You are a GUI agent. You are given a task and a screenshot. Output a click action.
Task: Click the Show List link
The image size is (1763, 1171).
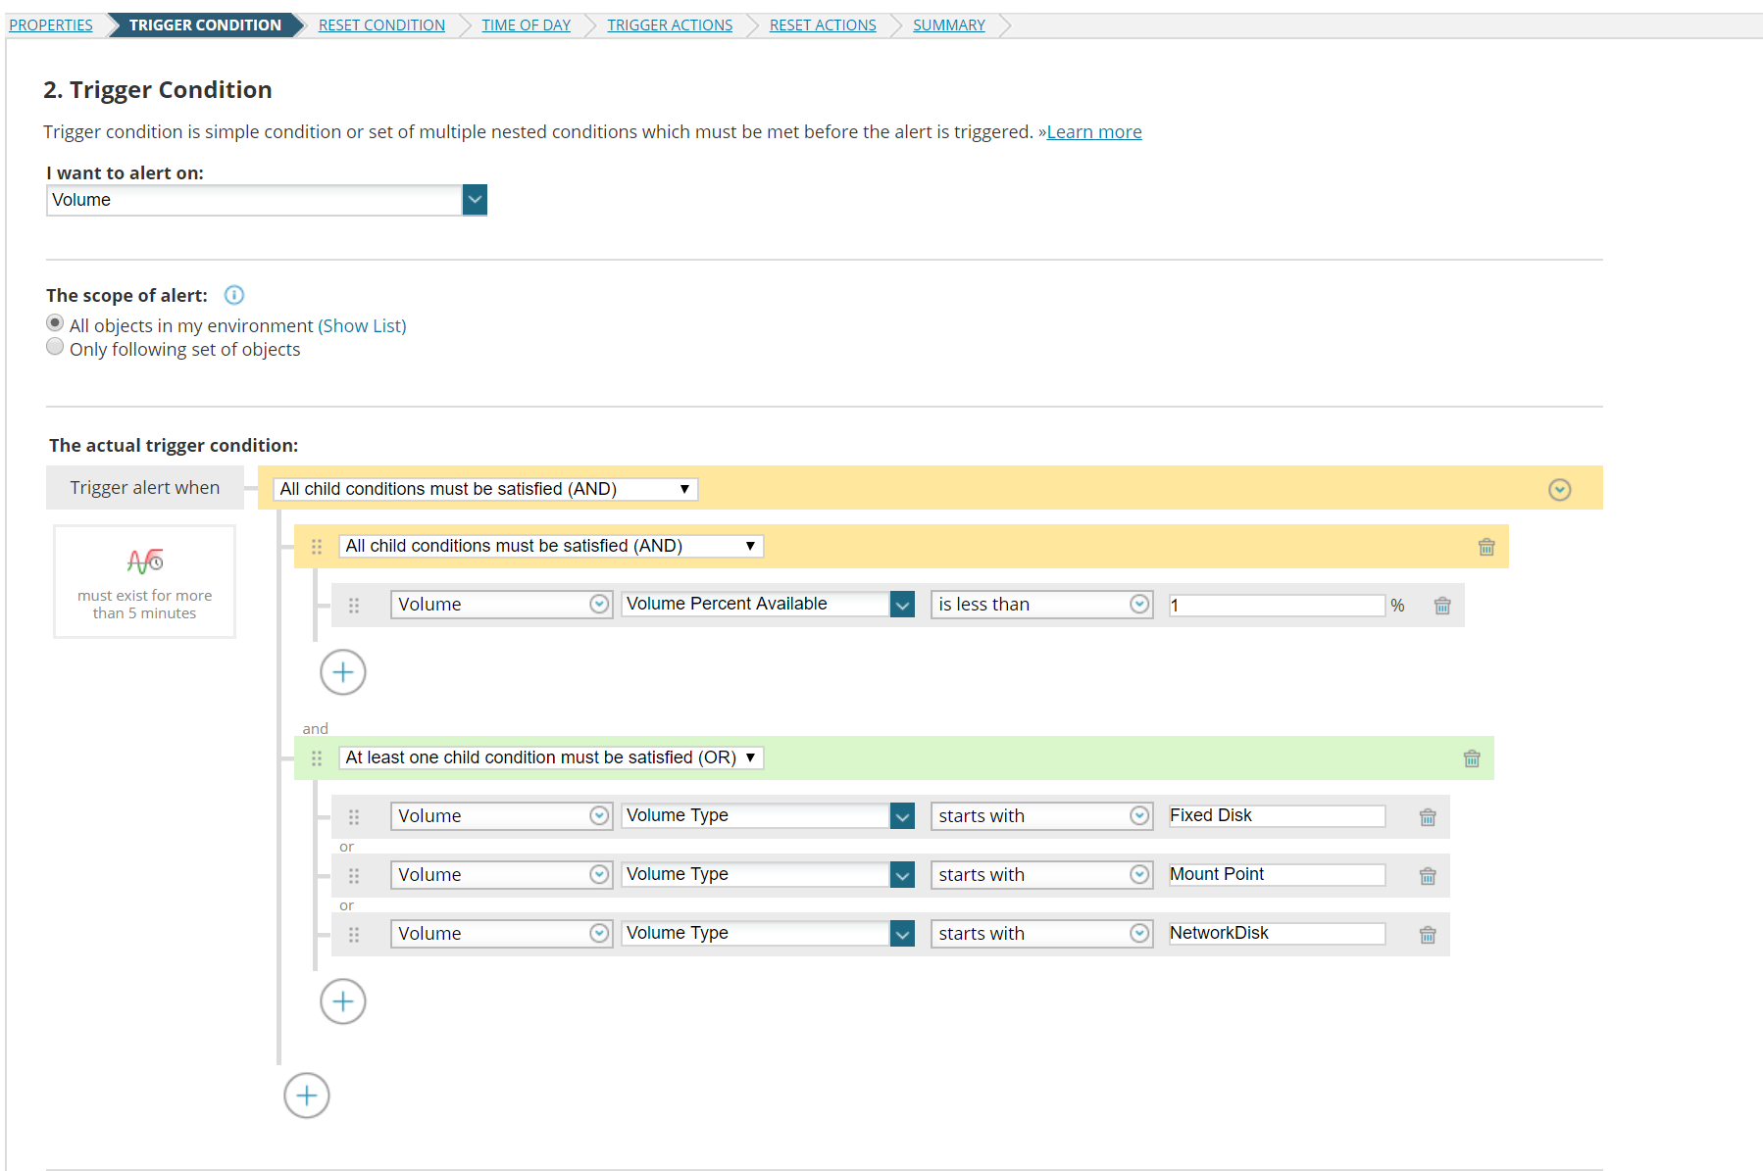[362, 325]
